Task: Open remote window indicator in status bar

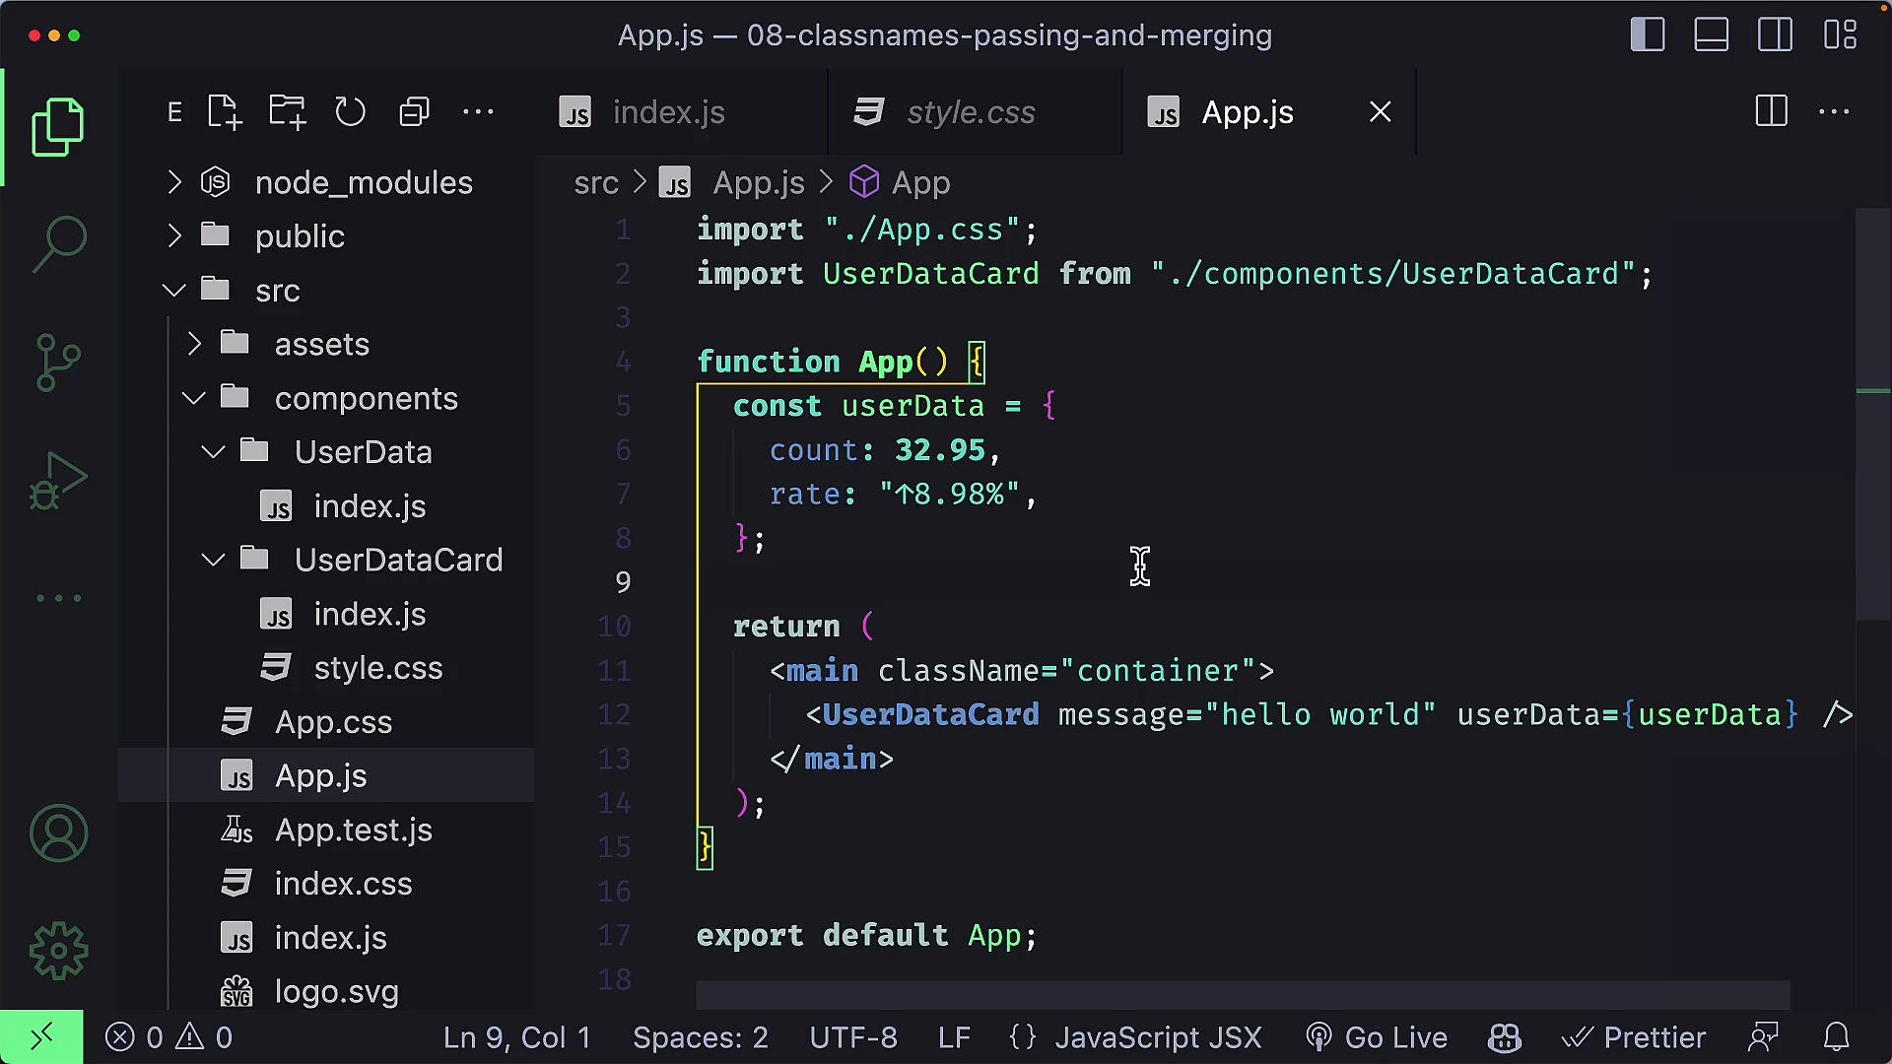Action: (41, 1037)
